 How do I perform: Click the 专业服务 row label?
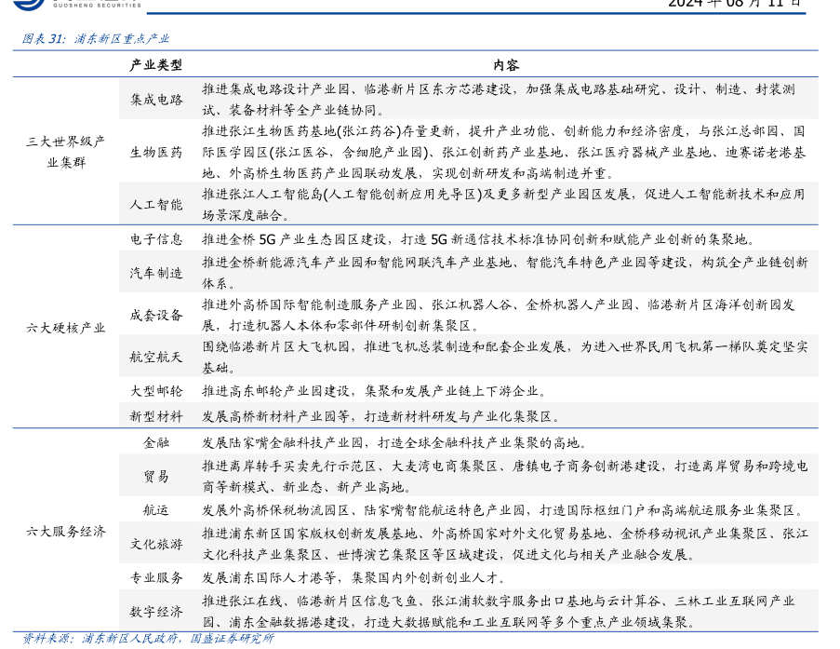[156, 578]
